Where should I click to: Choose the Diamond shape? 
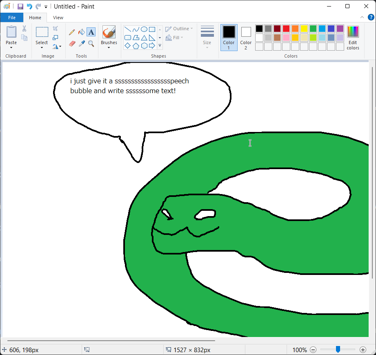[x=127, y=46]
